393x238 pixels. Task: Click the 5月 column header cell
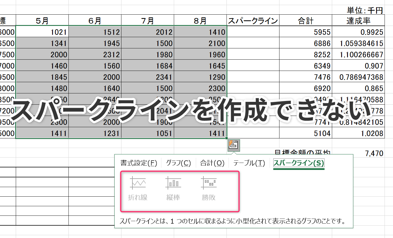click(x=42, y=20)
